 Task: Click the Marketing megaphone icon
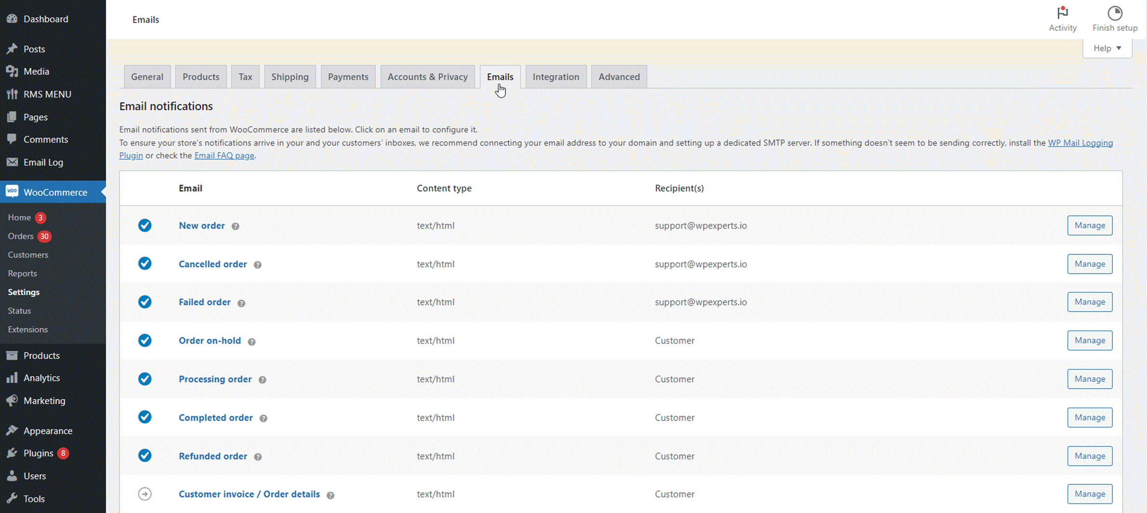coord(12,400)
